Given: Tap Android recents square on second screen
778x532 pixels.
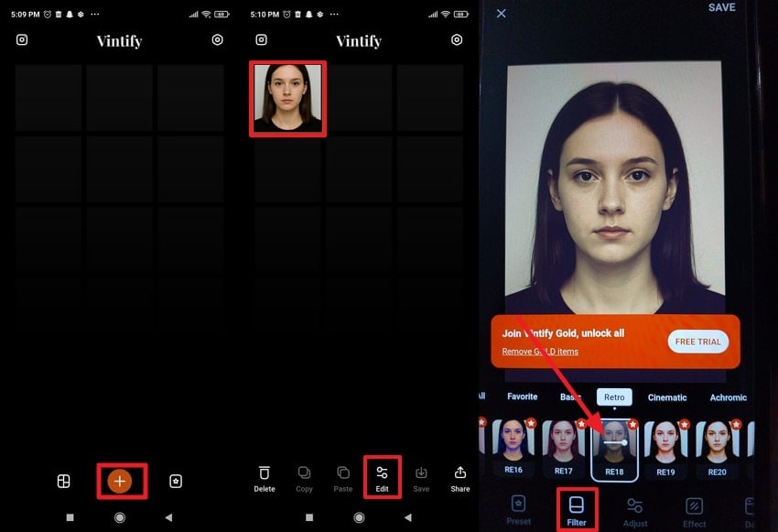Looking at the screenshot, I should pyautogui.click(x=309, y=517).
